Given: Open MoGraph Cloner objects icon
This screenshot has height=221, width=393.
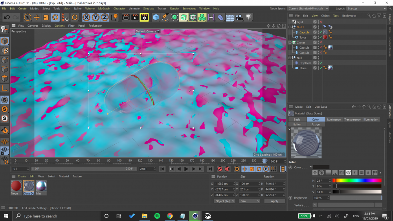Looking at the screenshot, I should coord(202,17).
